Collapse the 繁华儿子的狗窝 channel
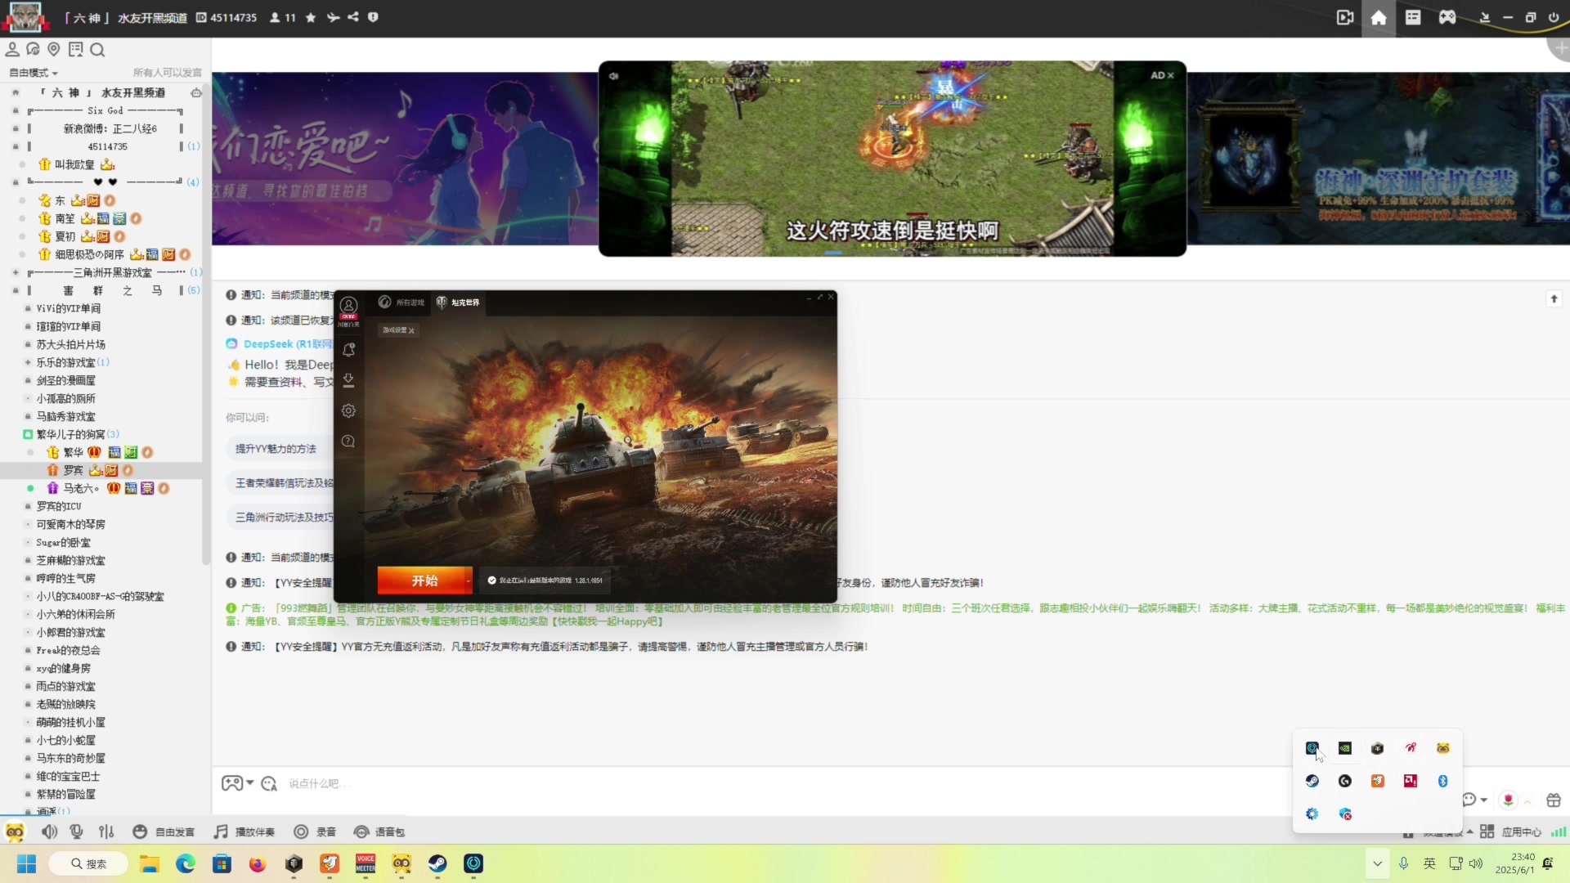Image resolution: width=1570 pixels, height=883 pixels. pos(28,434)
